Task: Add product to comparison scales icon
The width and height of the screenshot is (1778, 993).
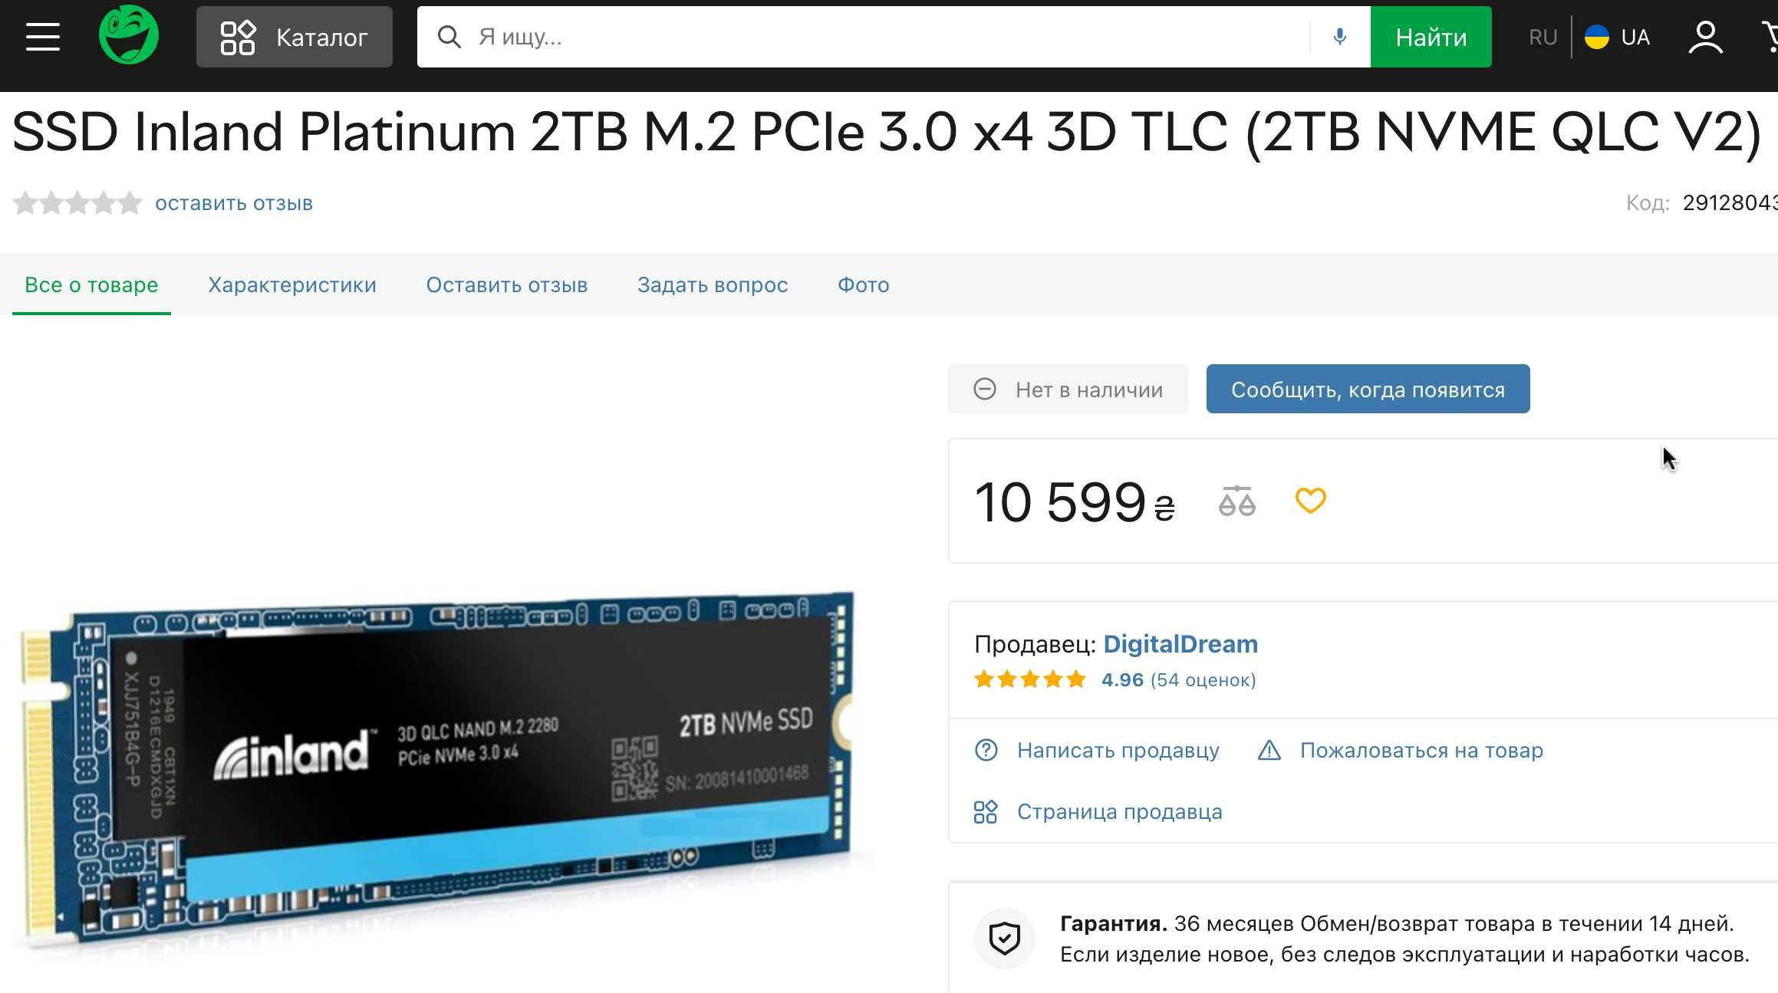Action: [1236, 501]
